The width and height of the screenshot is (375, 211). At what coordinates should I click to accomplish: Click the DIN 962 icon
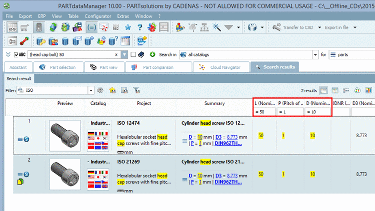[x=116, y=27]
